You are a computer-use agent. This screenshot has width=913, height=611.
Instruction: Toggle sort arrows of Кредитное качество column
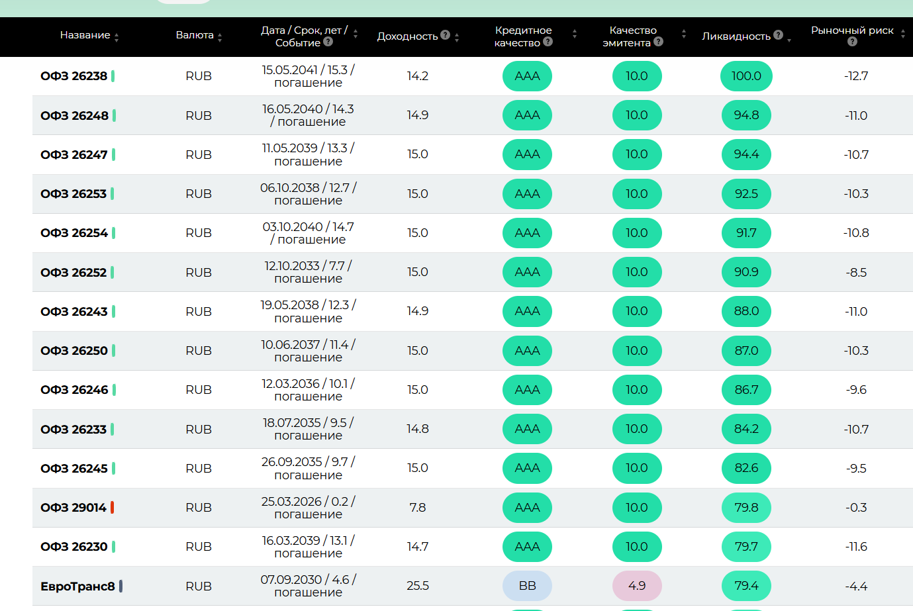[x=575, y=34]
